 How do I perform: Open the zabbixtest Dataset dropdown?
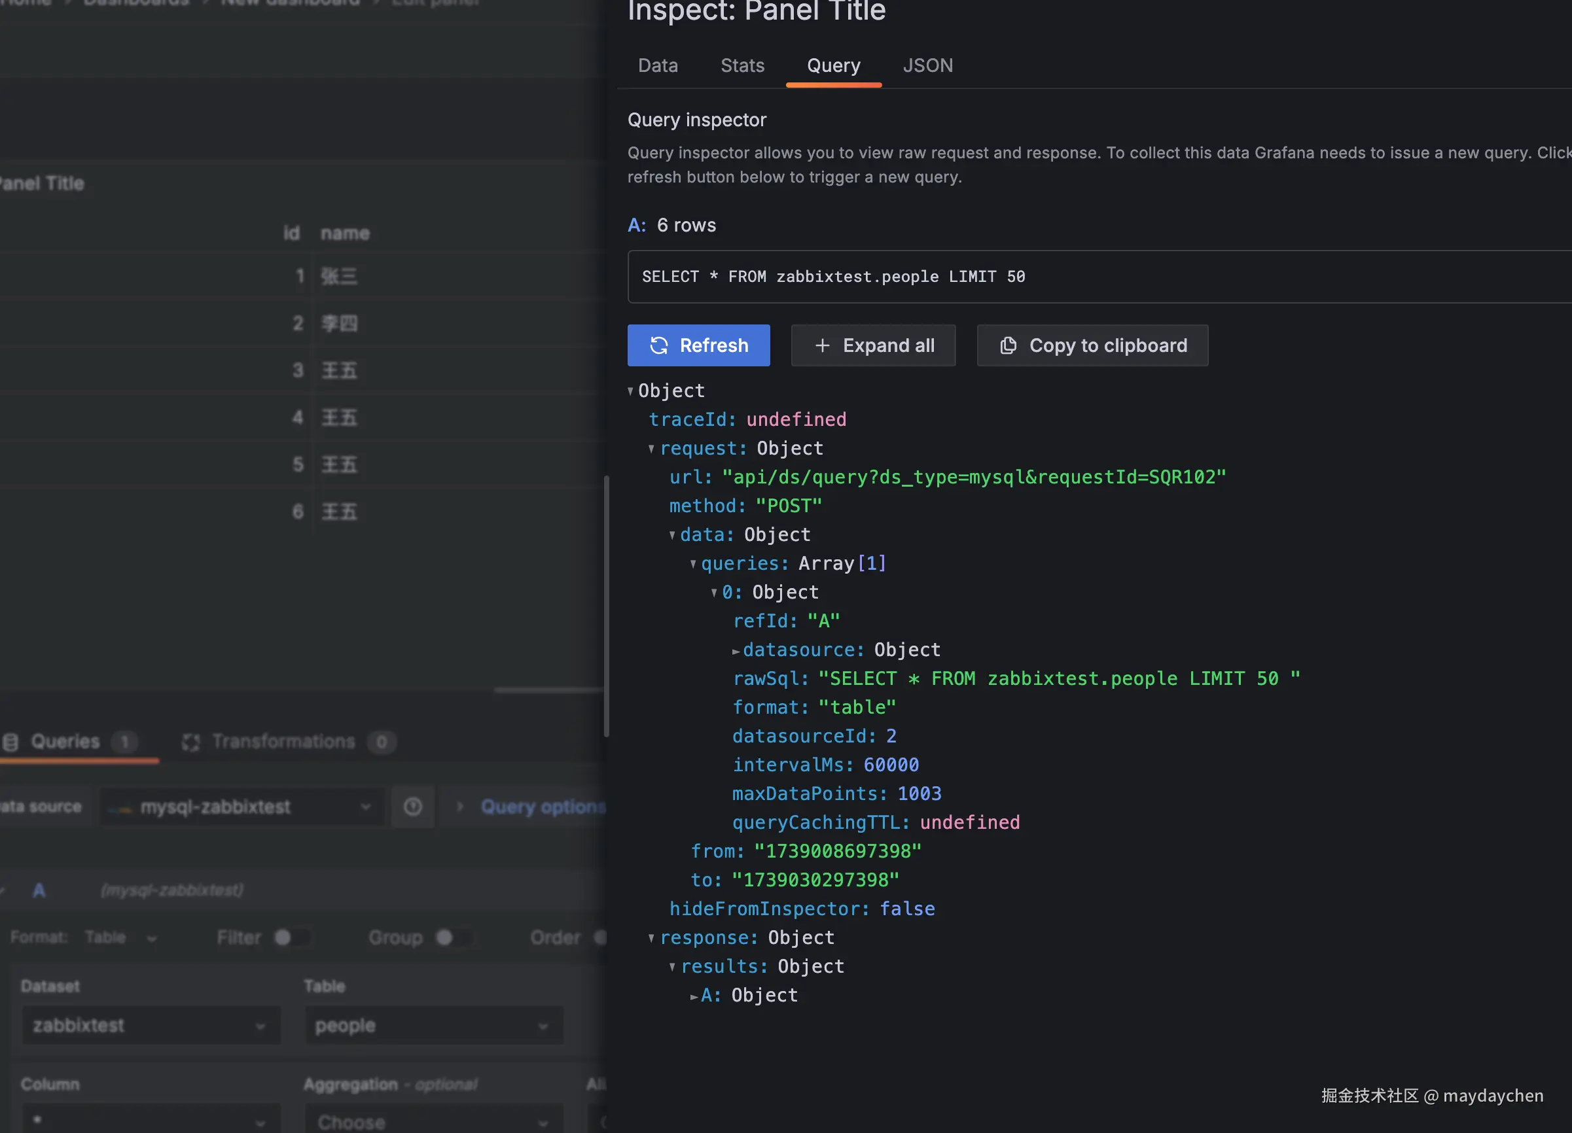(x=151, y=1026)
